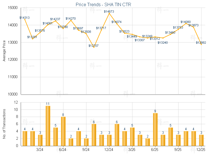Click the chart title Price Trends - SHA TIN CTR
This screenshot has width=207, height=154.
click(x=103, y=5)
